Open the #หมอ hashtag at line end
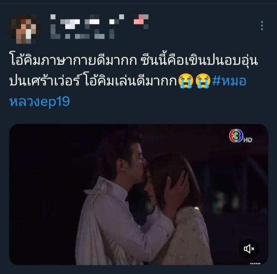This screenshot has height=274, width=277. 229,81
